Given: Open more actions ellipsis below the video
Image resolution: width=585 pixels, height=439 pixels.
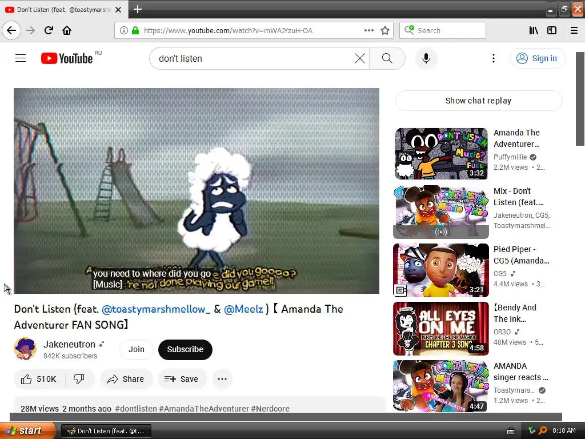Looking at the screenshot, I should coord(222,379).
